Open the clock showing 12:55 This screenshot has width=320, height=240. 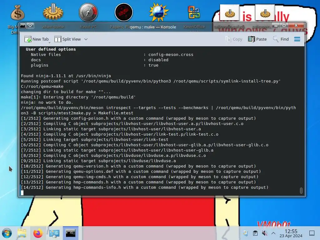point(291,233)
